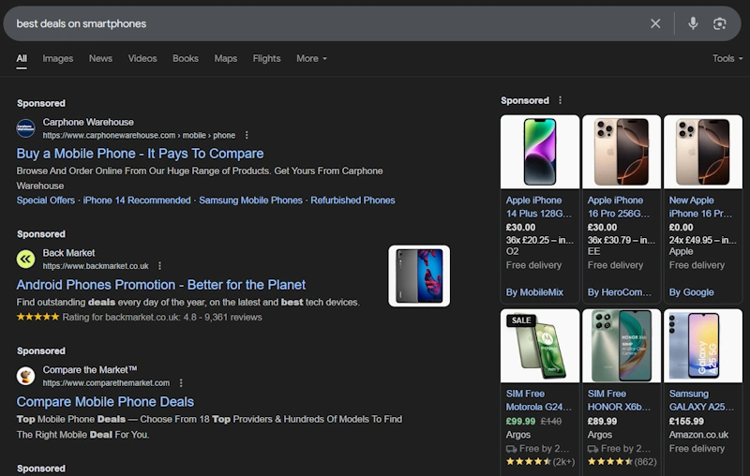Open the 'Apple iPhone 14 Plus 128G...' title
Screen dimensions: 750x476
point(538,207)
